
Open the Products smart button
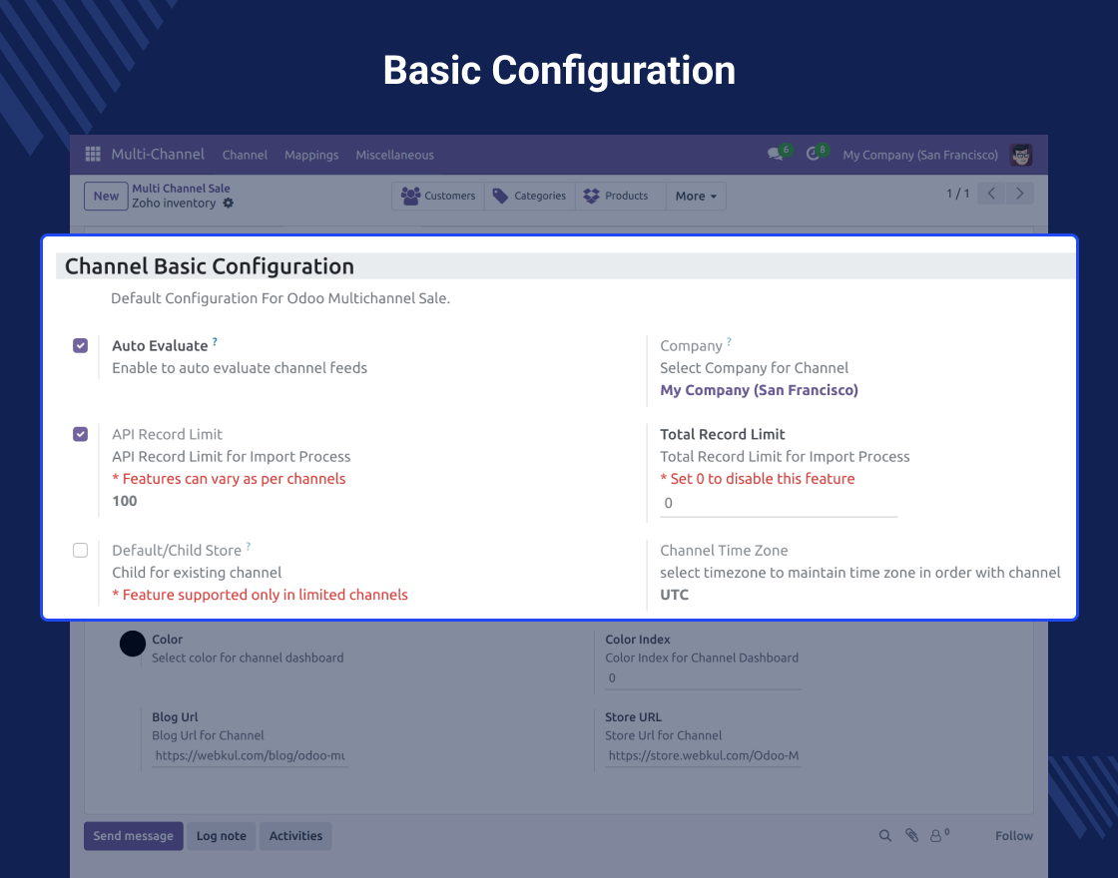[x=620, y=196]
